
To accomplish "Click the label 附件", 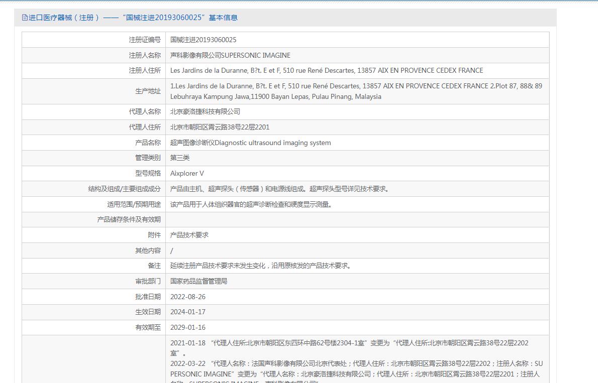I will [x=154, y=235].
